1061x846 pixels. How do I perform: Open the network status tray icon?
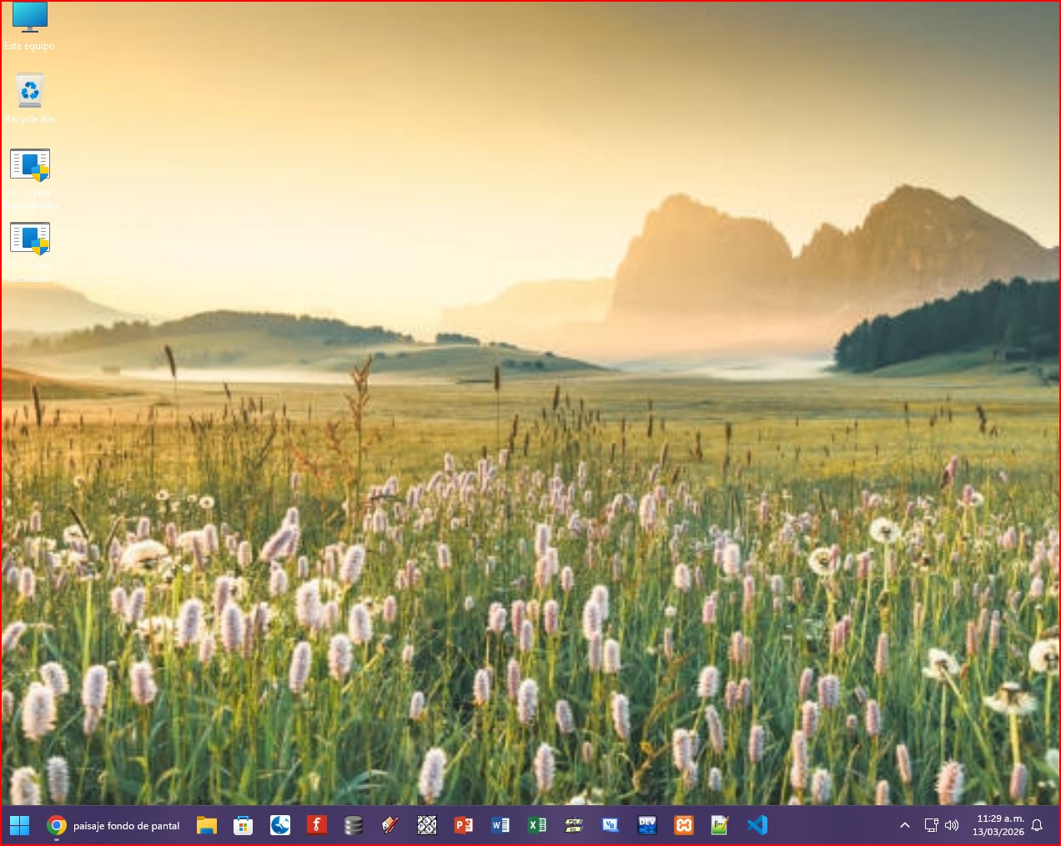point(931,826)
